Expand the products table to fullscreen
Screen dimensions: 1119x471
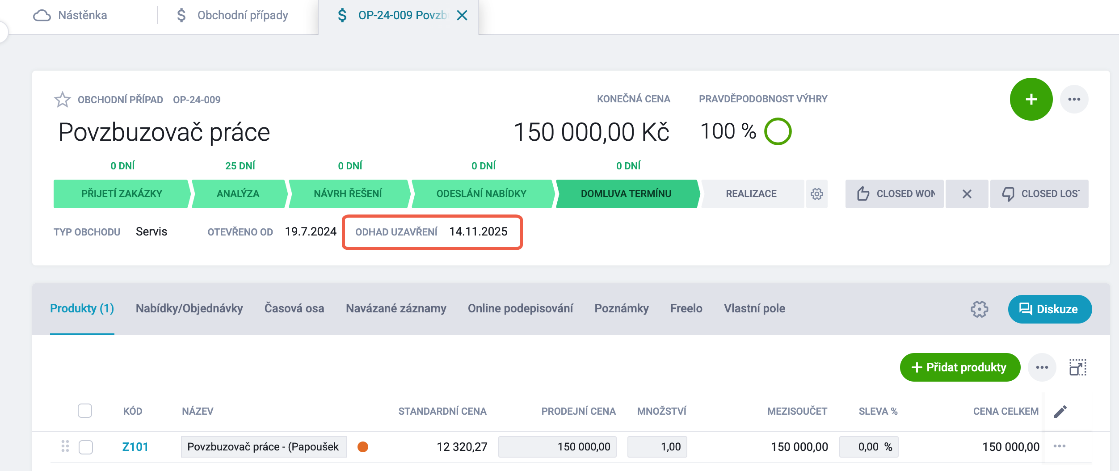click(x=1077, y=367)
